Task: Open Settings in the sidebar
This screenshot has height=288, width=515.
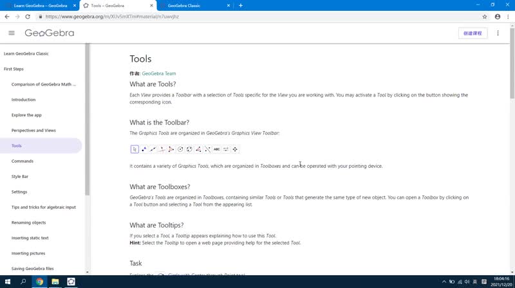Action: tap(19, 192)
